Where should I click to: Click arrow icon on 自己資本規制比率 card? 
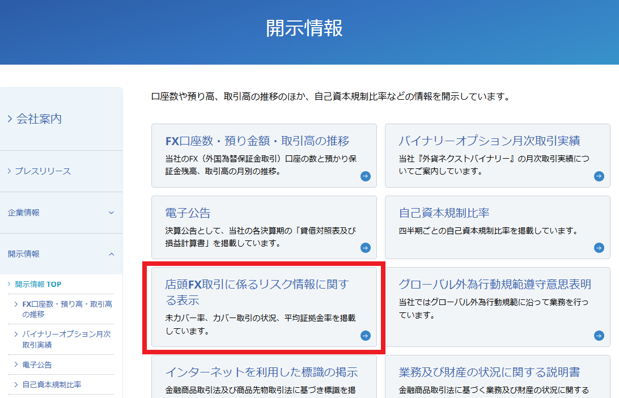tap(599, 248)
